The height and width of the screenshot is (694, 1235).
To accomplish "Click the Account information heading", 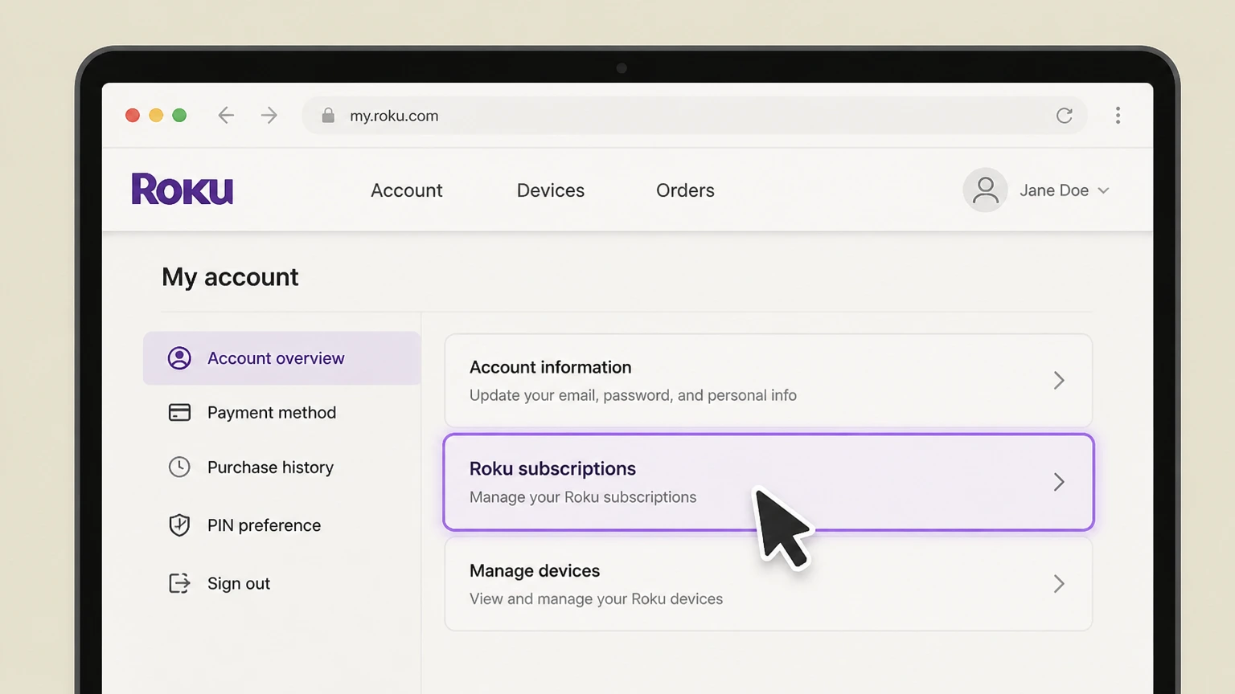I will 550,367.
